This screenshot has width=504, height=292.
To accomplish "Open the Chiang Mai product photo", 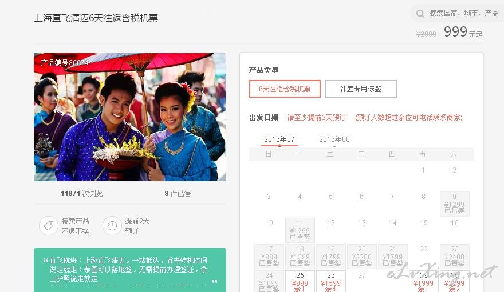I will coord(130,117).
